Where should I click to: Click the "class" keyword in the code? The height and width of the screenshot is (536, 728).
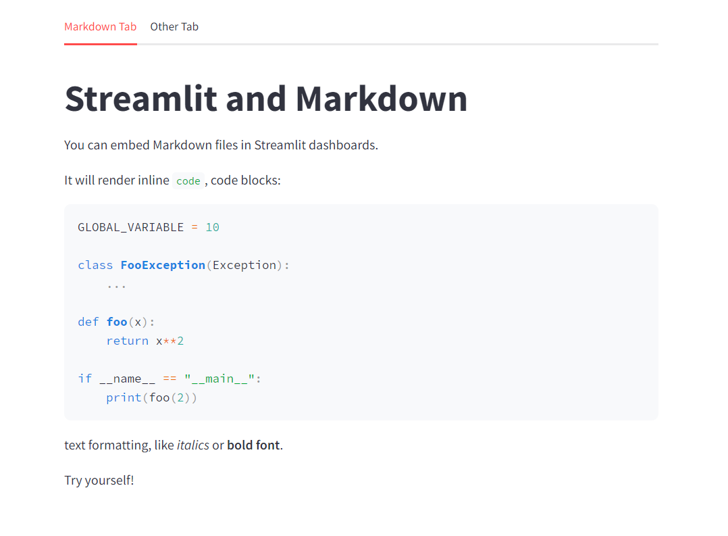click(x=95, y=265)
